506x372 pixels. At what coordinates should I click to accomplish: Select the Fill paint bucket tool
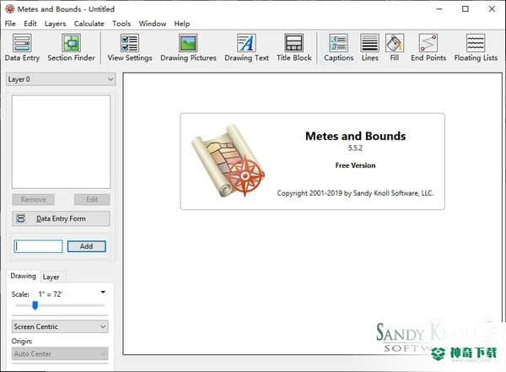(x=395, y=48)
